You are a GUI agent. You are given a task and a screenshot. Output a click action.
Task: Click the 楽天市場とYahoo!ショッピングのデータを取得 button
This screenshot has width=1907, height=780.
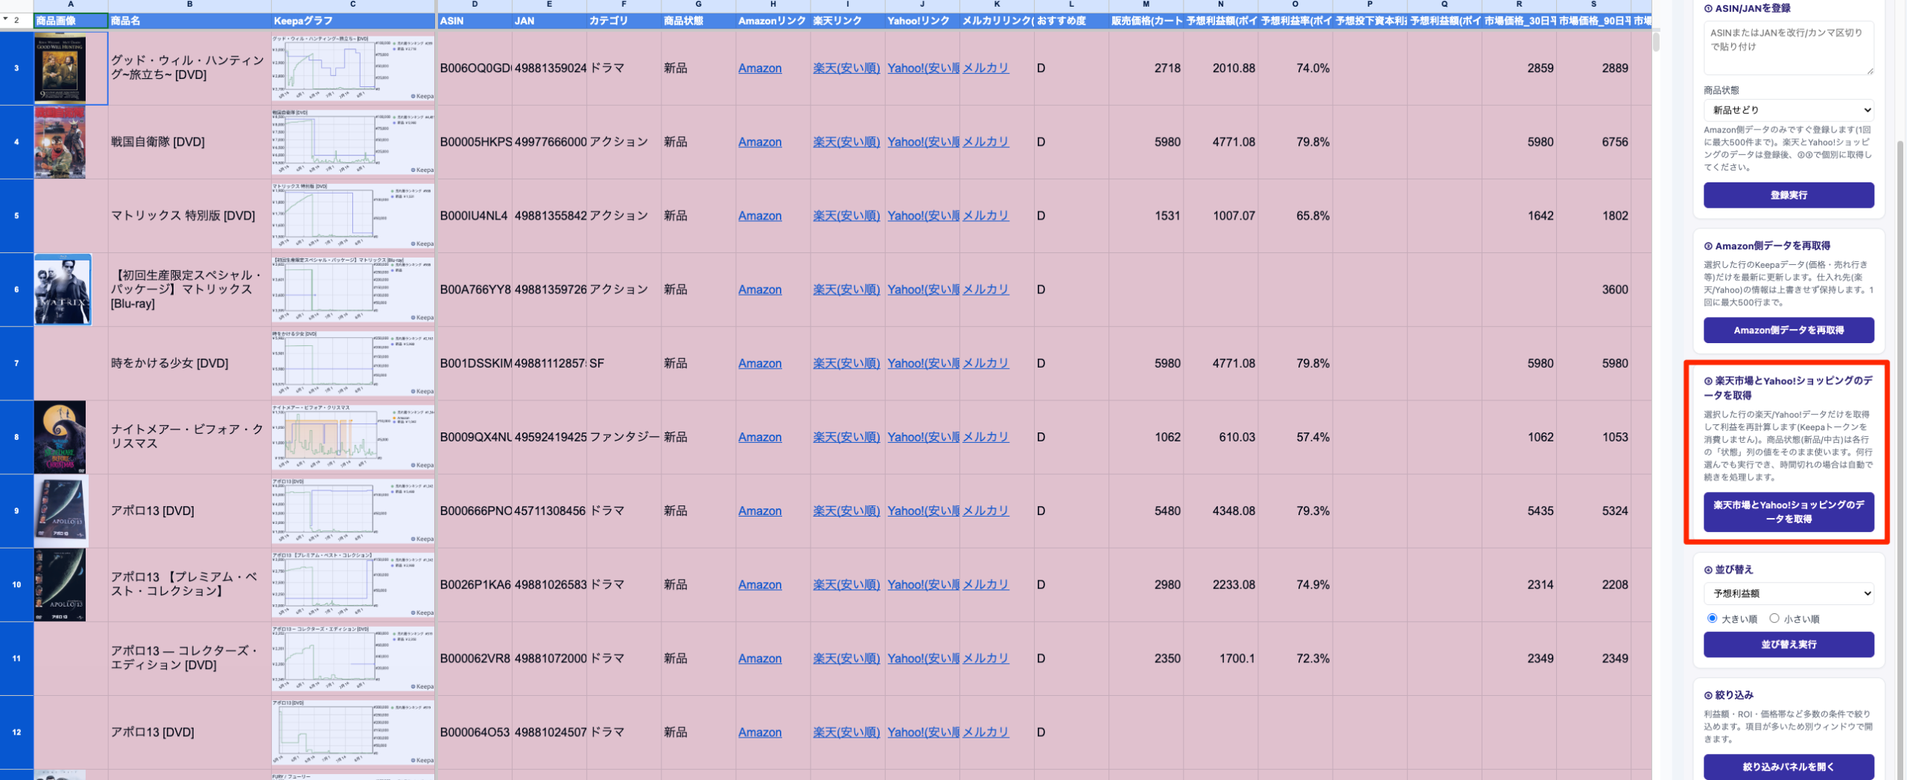click(x=1789, y=512)
